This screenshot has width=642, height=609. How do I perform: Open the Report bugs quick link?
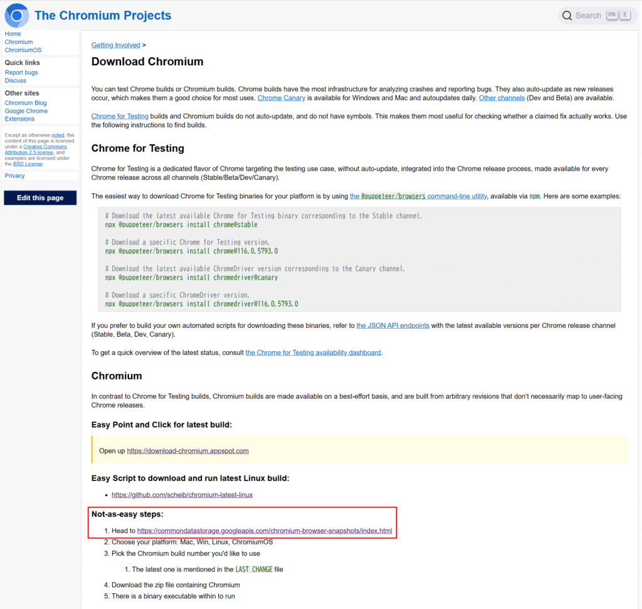(21, 73)
